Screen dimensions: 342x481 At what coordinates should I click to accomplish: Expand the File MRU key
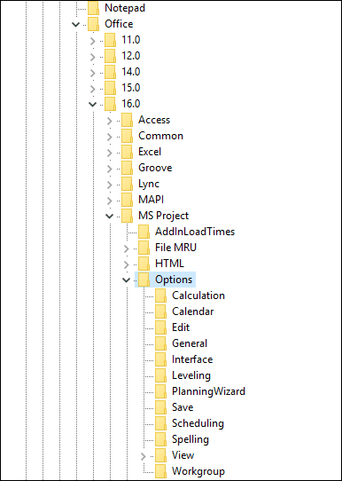[127, 248]
